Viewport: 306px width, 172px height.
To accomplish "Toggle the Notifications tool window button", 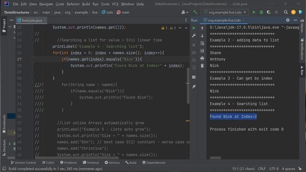I will click(302, 49).
